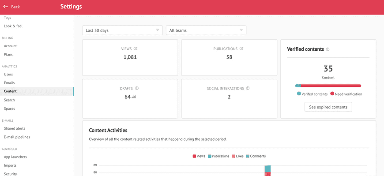Open Spaces analytics
The image size is (384, 176).
point(9,109)
